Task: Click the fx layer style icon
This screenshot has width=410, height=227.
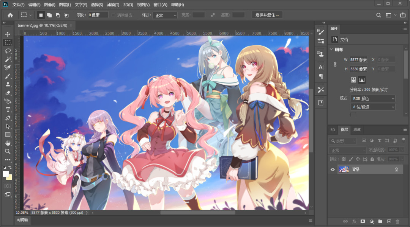Action: click(354, 221)
